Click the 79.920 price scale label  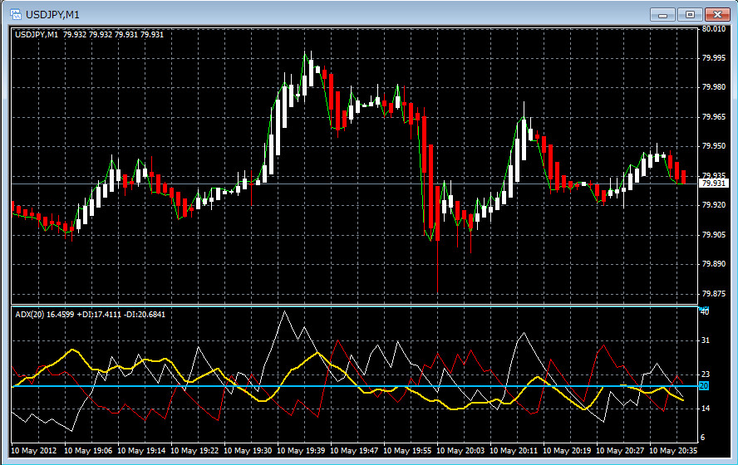click(714, 205)
